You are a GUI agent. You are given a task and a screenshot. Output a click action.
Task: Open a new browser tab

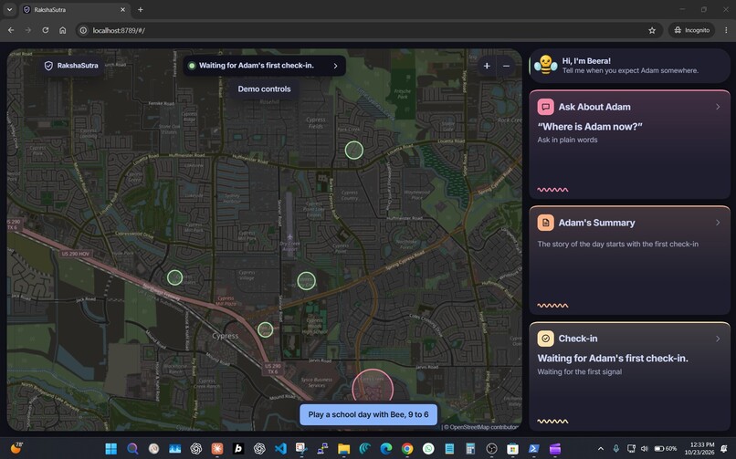[141, 9]
